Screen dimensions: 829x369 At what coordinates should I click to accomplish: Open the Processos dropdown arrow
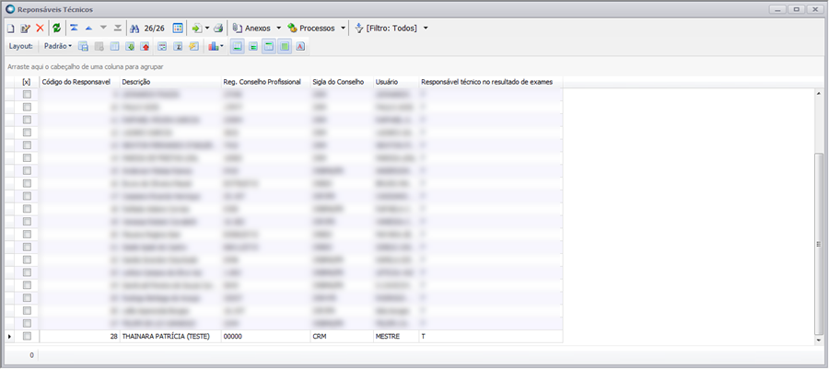(344, 29)
